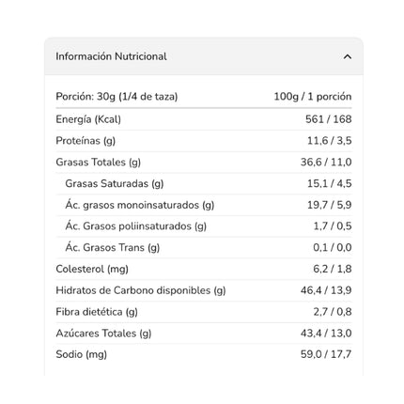Click the 561 / 168 energy value
Screen dimensions: 404x404
point(329,119)
